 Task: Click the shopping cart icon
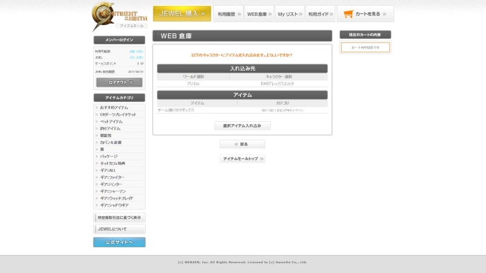[x=349, y=14]
